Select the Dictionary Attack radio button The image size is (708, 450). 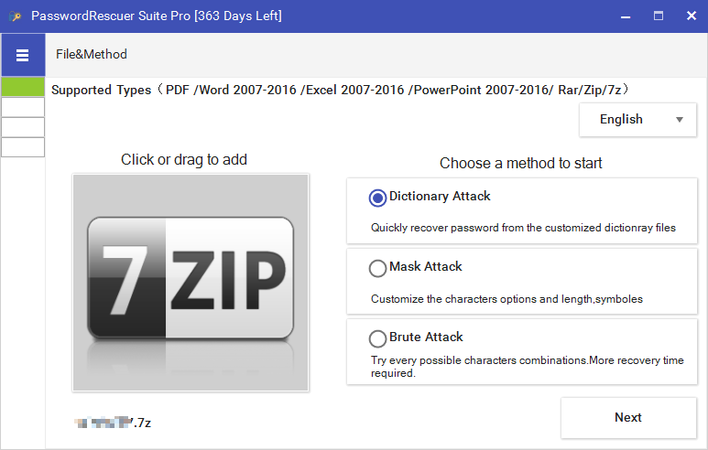tap(377, 198)
